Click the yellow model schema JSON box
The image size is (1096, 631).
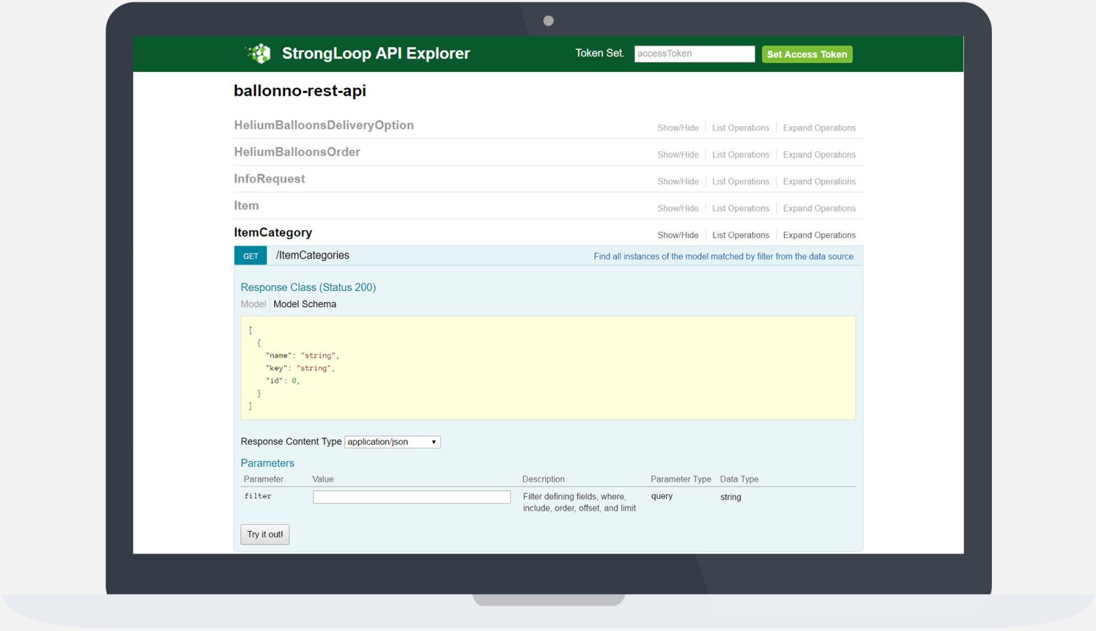pyautogui.click(x=548, y=368)
